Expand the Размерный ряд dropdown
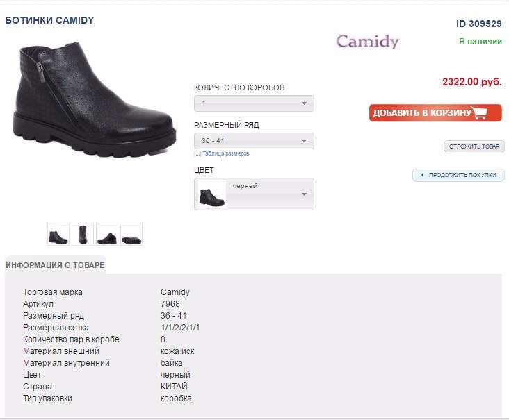Viewport: 509px width, 420px height. point(254,141)
